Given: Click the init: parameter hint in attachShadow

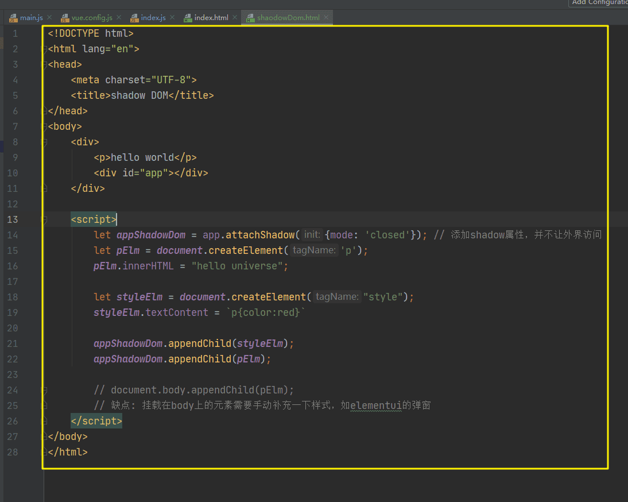Looking at the screenshot, I should 312,235.
